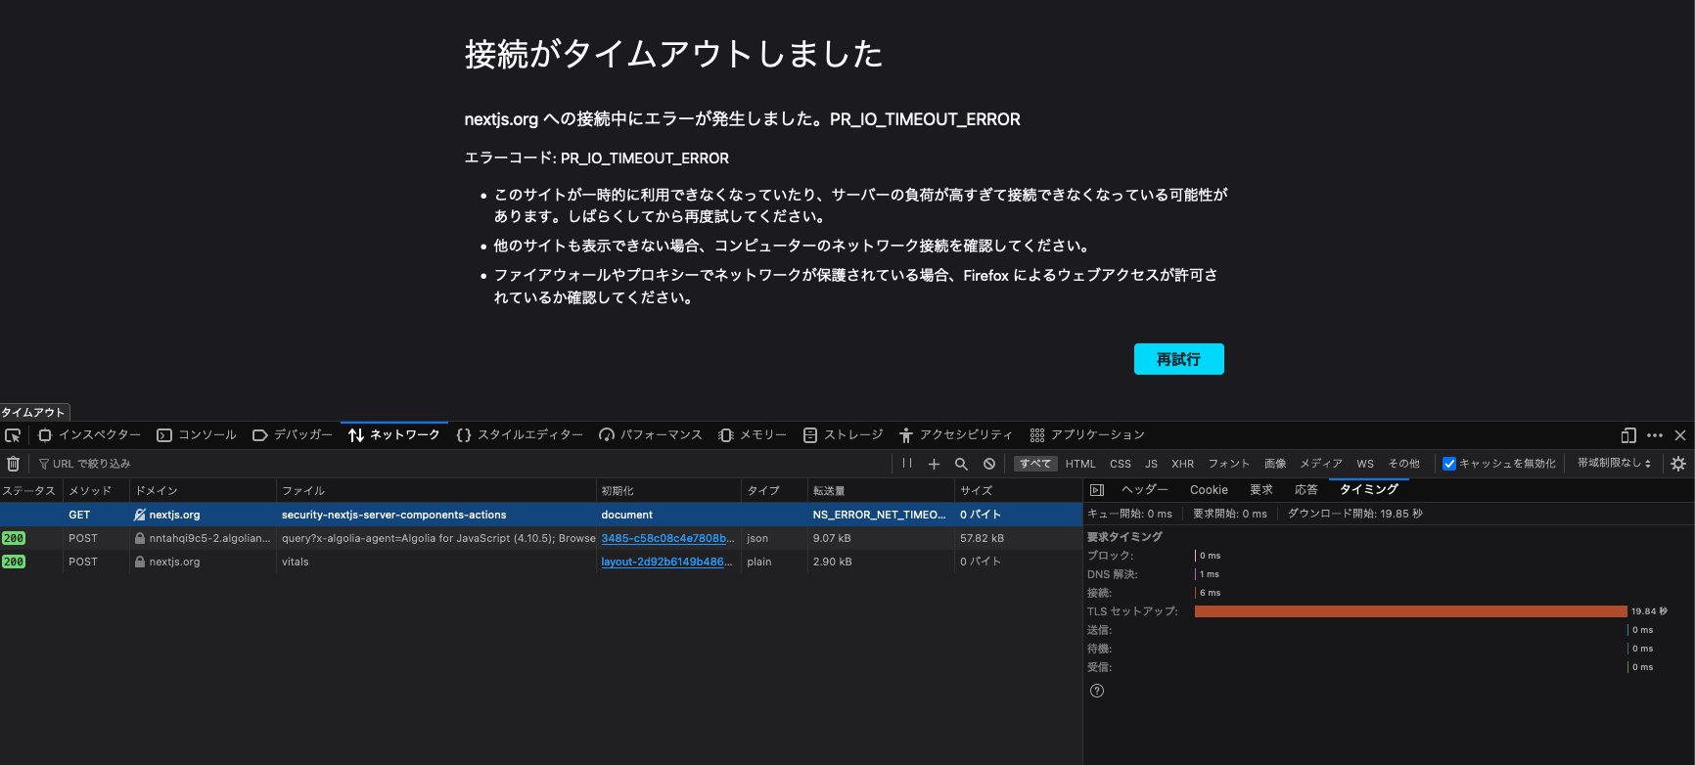Sort by サイズ column header
The width and height of the screenshot is (1695, 765).
(x=1018, y=490)
